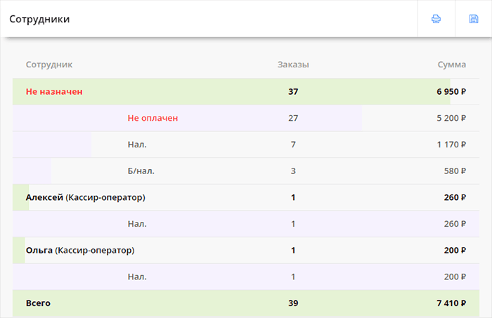The width and height of the screenshot is (492, 318).
Task: Sort by Заказы column header
Action: 293,65
